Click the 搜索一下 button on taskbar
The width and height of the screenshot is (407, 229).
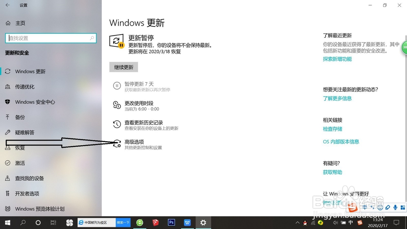pos(123,222)
